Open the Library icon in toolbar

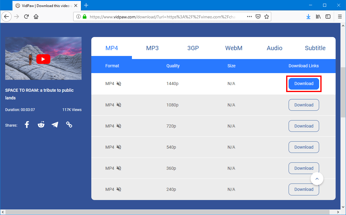click(318, 17)
